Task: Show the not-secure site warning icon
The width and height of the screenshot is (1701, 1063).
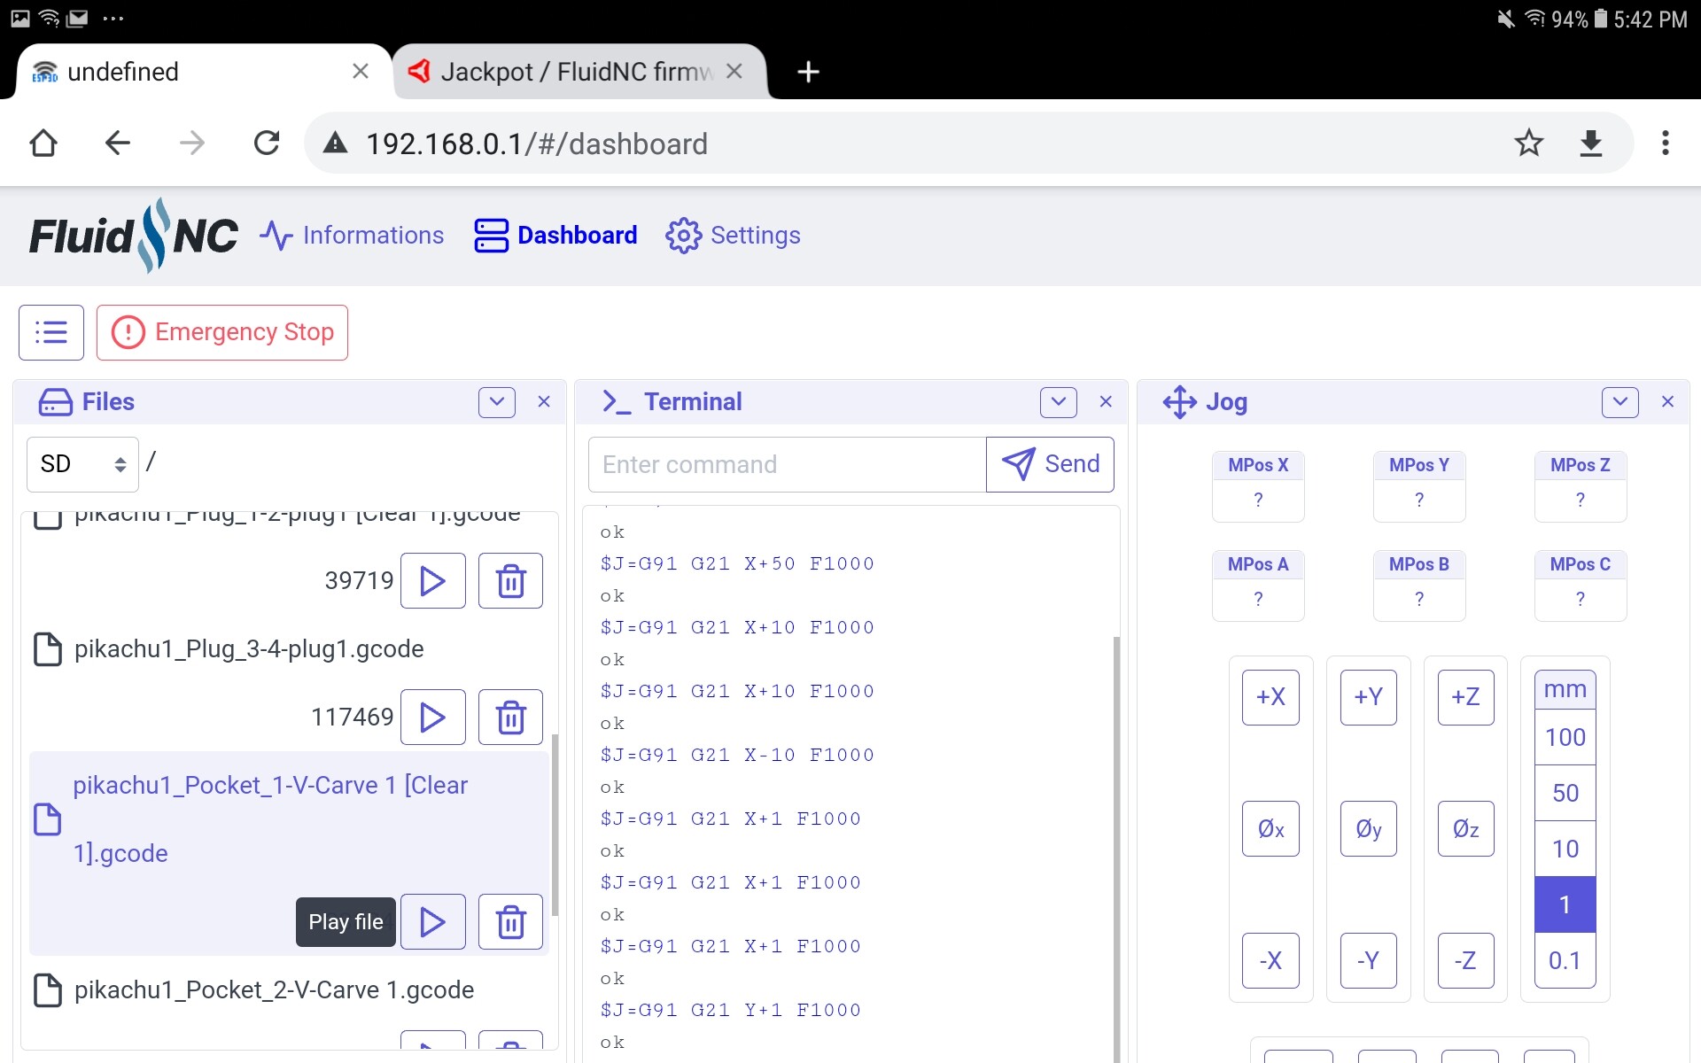Action: point(335,143)
